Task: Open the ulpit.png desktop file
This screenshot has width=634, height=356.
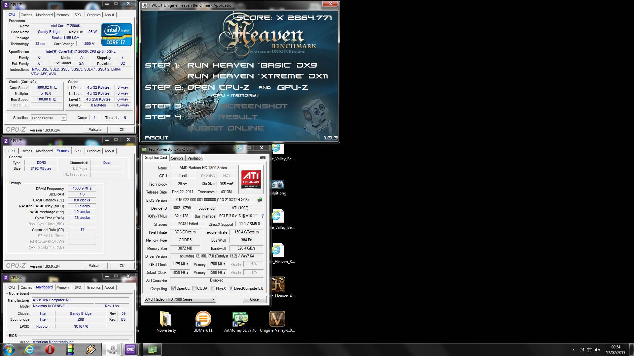Action: click(278, 188)
